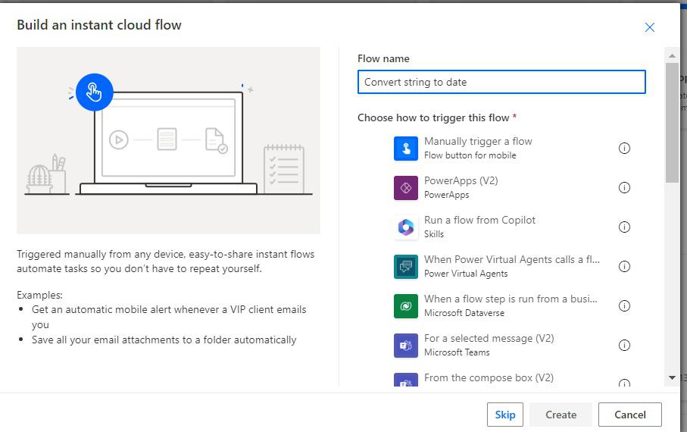
Task: Open info for From the compose box (V2)
Action: point(624,383)
